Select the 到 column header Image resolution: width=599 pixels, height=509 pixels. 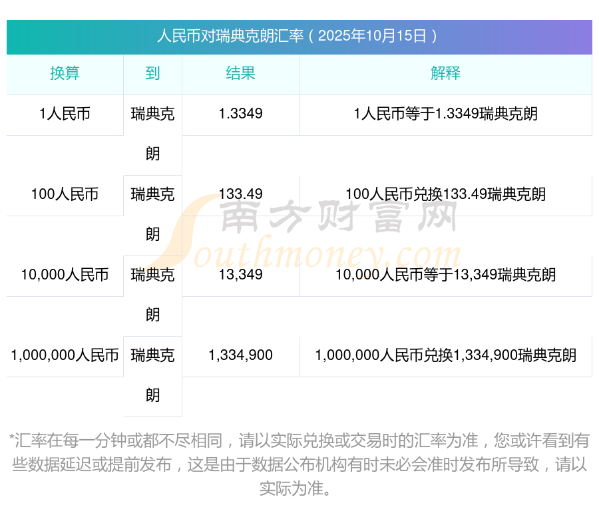pyautogui.click(x=152, y=73)
